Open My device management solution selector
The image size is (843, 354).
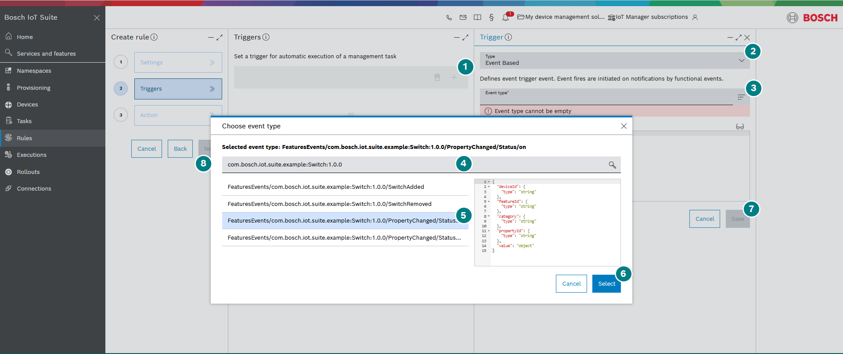[561, 17]
